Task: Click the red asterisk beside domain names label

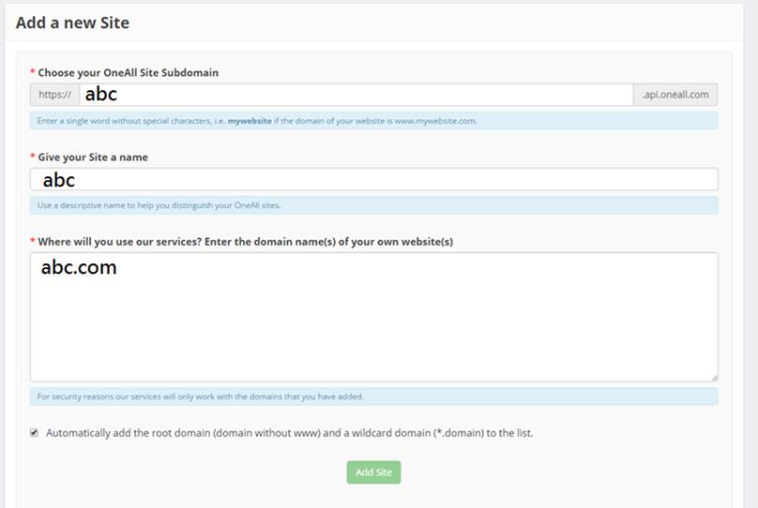Action: [33, 242]
